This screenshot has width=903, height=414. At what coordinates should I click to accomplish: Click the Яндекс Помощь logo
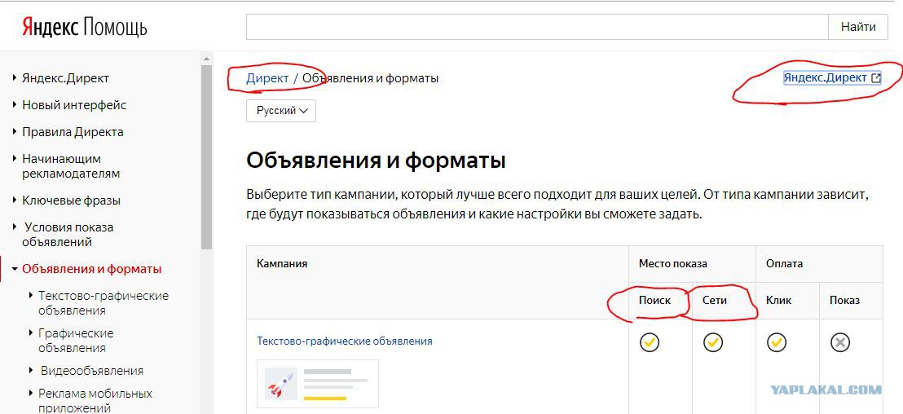pyautogui.click(x=85, y=27)
